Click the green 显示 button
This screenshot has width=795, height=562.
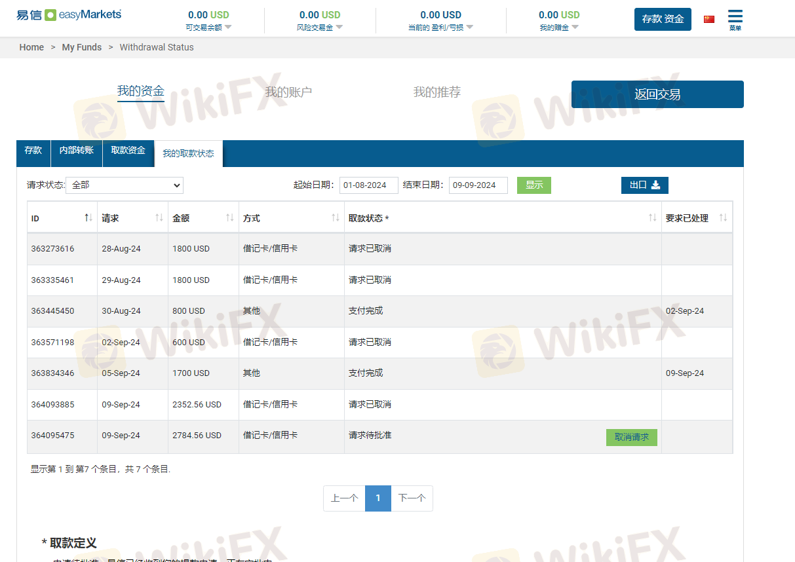pyautogui.click(x=534, y=185)
